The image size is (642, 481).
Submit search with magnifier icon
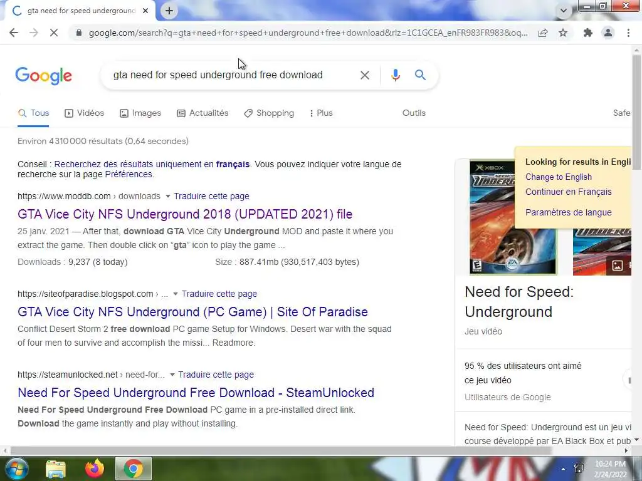(420, 75)
